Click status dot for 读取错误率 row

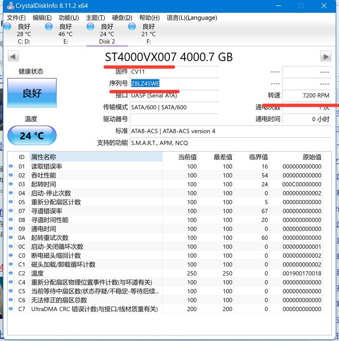click(x=11, y=166)
